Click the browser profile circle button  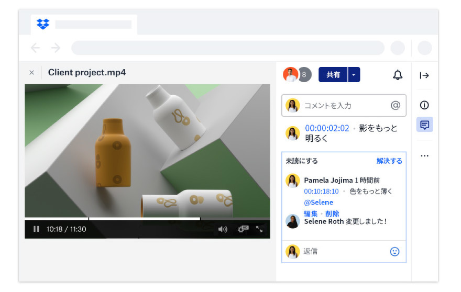click(424, 48)
